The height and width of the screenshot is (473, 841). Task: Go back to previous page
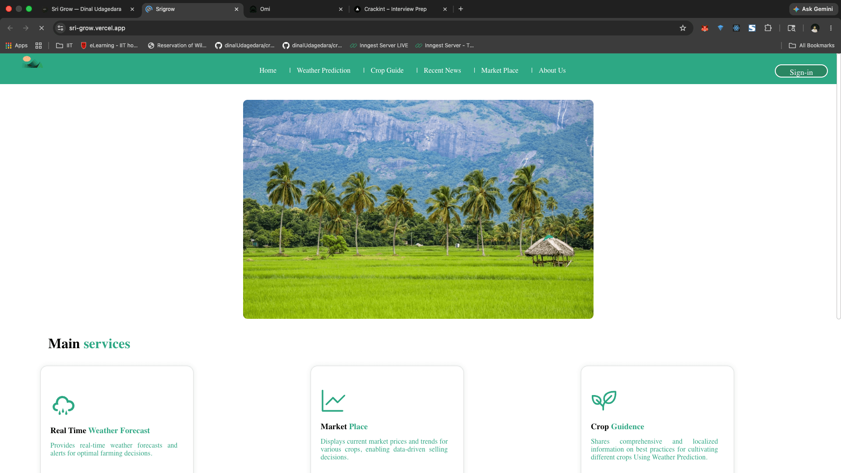tap(10, 28)
